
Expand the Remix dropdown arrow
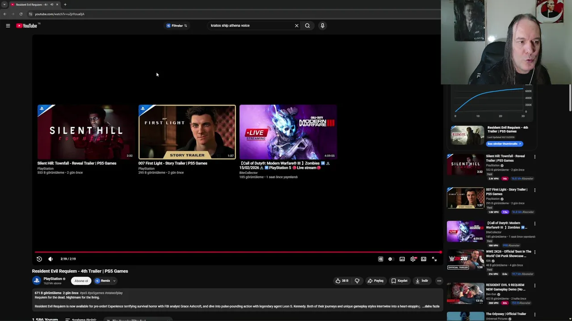114,281
